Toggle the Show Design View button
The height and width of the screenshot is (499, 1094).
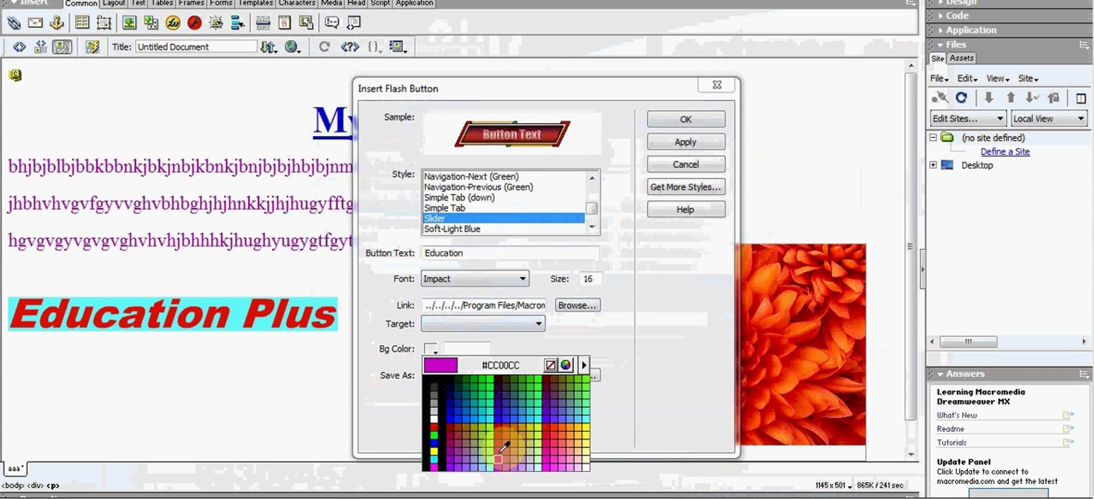[62, 47]
